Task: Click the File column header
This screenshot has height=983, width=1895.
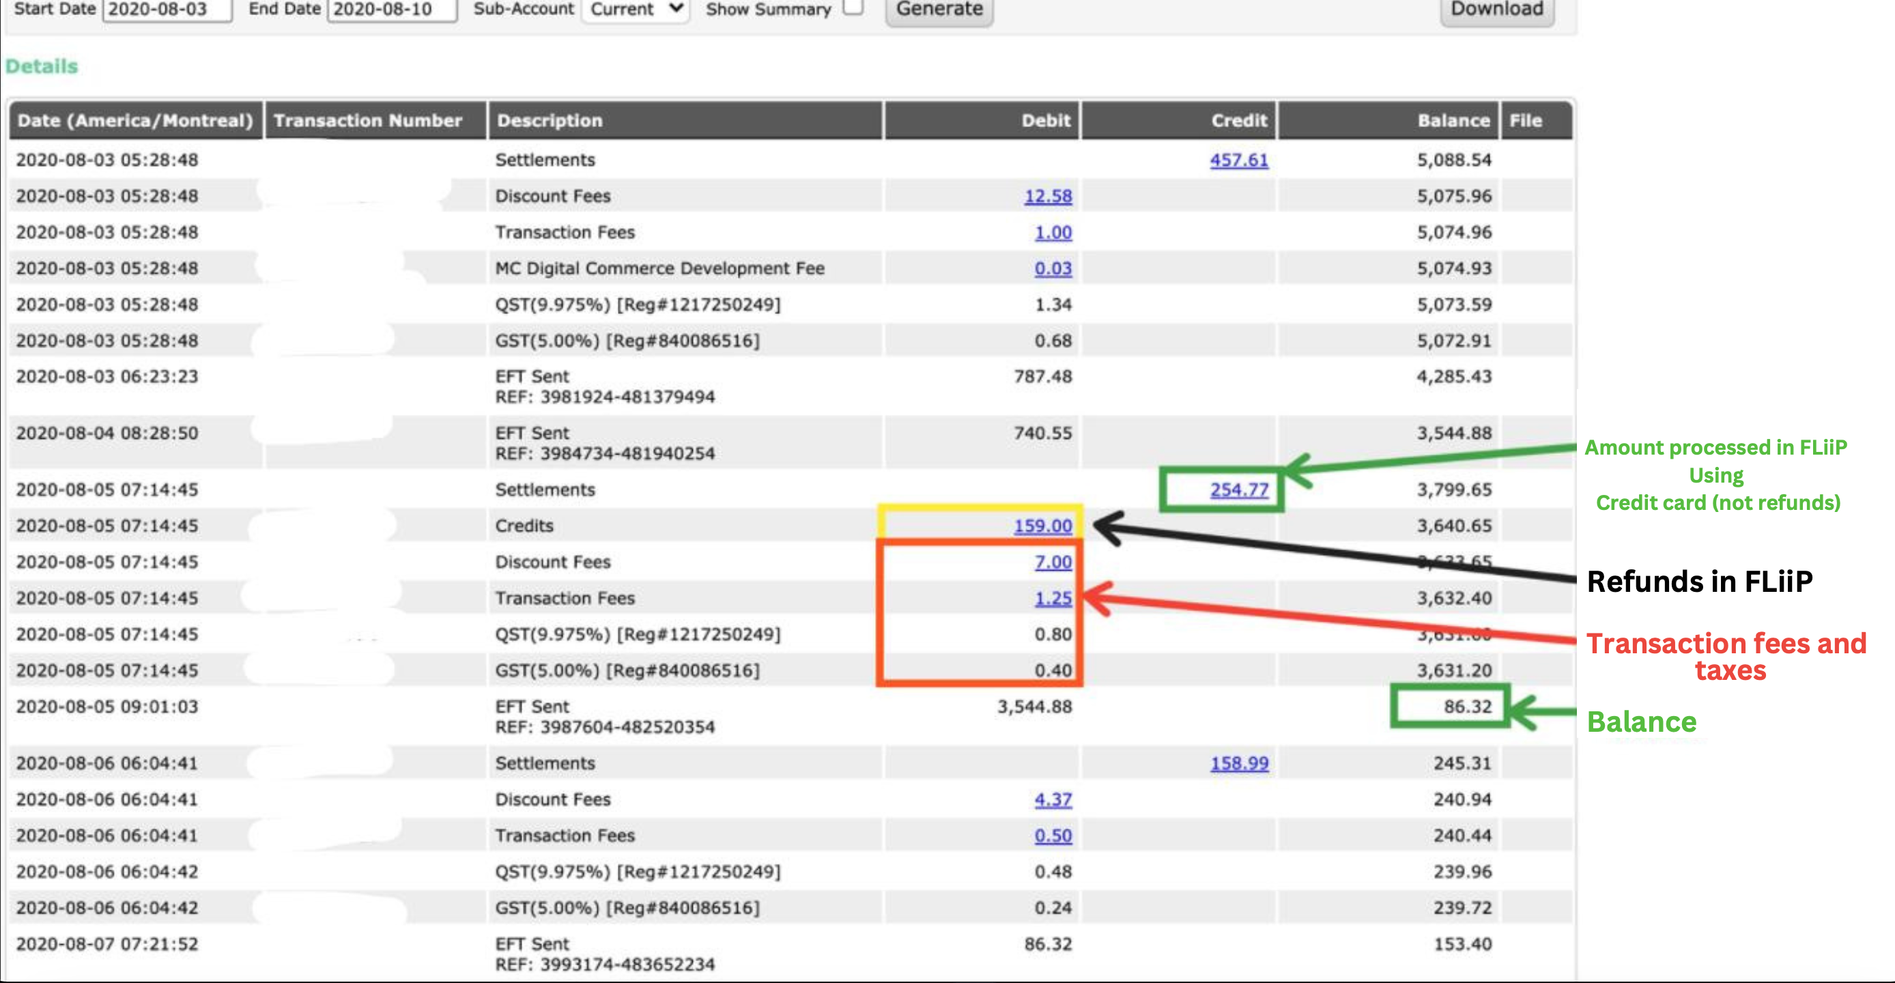Action: tap(1536, 121)
